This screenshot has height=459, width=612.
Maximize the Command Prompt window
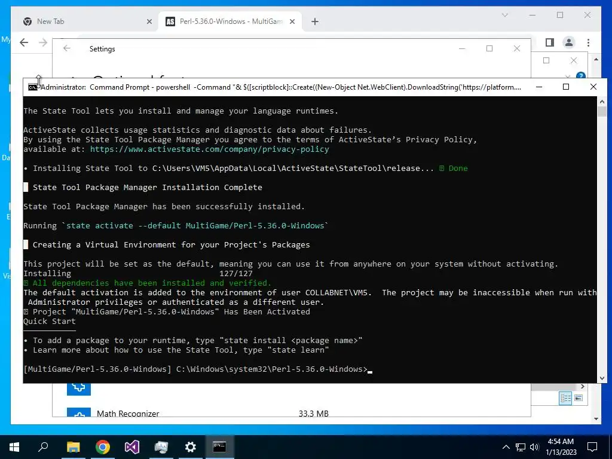pyautogui.click(x=566, y=87)
